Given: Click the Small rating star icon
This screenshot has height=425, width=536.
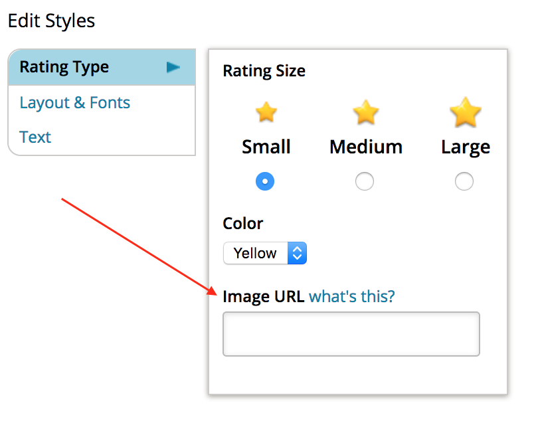Looking at the screenshot, I should [266, 112].
